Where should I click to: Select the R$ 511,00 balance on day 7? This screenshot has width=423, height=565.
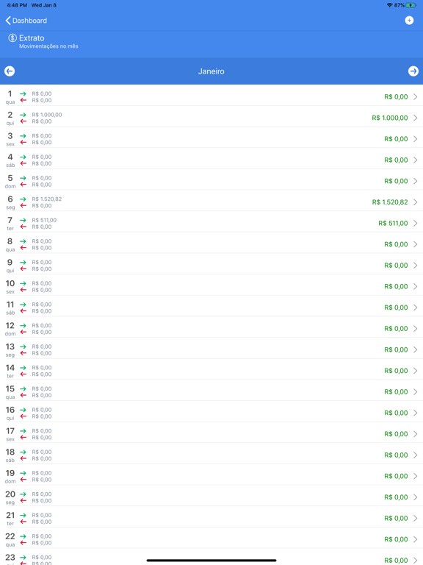click(x=393, y=224)
